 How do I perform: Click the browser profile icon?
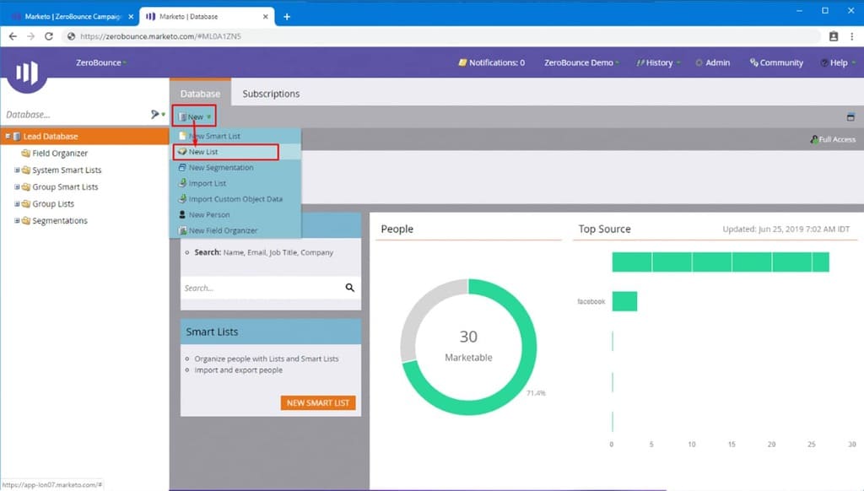point(834,36)
